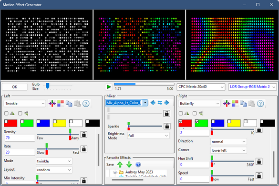This screenshot has width=279, height=186.
Task: Click the yellow swatch in the Right panel
Action: tap(234, 123)
